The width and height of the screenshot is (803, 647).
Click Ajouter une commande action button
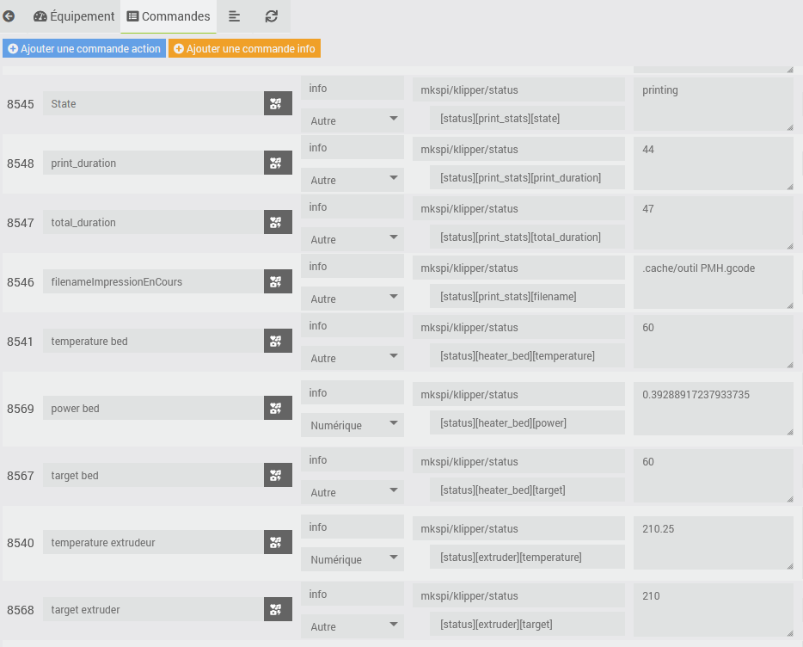coord(84,49)
